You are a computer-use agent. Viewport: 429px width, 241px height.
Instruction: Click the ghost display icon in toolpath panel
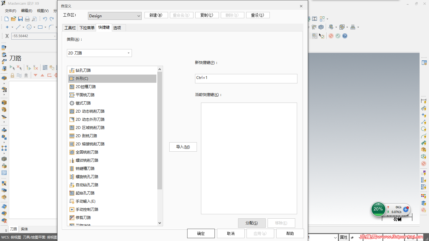click(26, 75)
